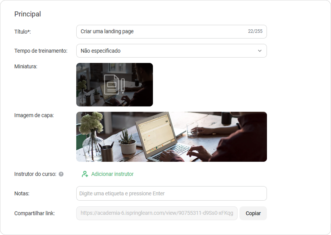Click the Compartilhar link label
This screenshot has width=331, height=235.
(x=35, y=213)
